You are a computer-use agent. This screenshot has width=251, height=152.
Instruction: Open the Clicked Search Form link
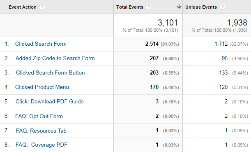pos(41,44)
